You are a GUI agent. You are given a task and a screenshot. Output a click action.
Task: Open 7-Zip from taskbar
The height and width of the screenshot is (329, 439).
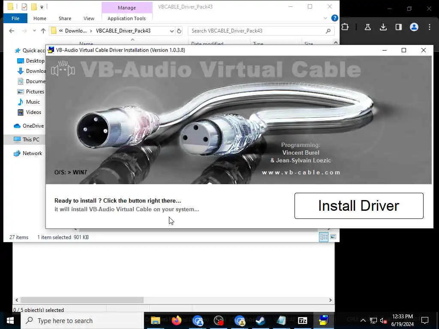point(302,320)
